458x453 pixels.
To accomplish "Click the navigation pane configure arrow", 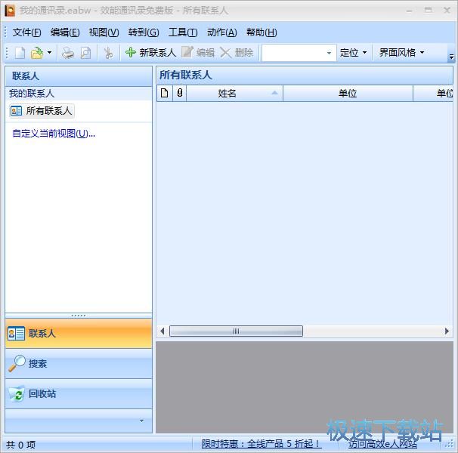I will 141,421.
